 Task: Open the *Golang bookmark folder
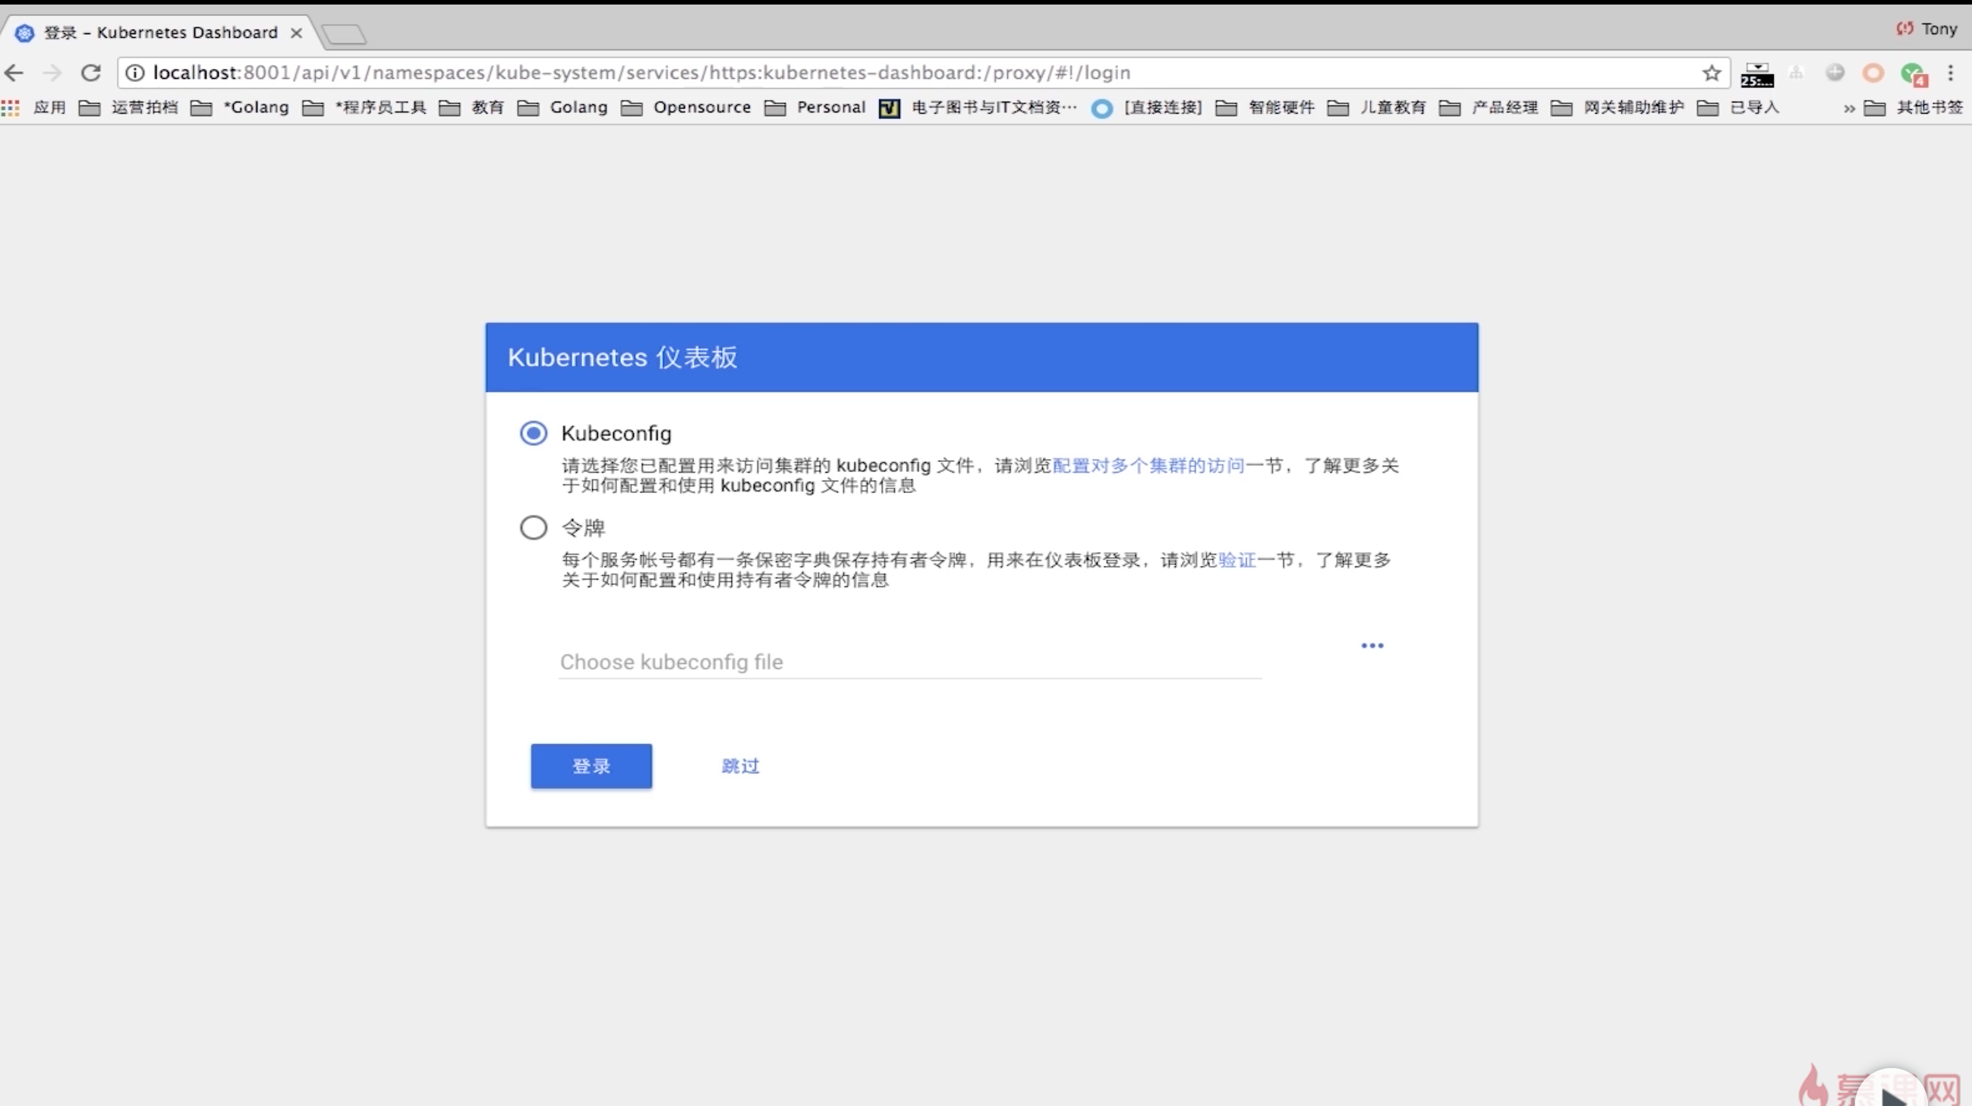tap(241, 108)
